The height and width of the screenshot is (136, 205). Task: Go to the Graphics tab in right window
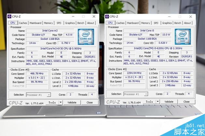coord(167,23)
